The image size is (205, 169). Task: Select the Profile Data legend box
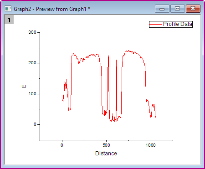[x=171, y=24]
